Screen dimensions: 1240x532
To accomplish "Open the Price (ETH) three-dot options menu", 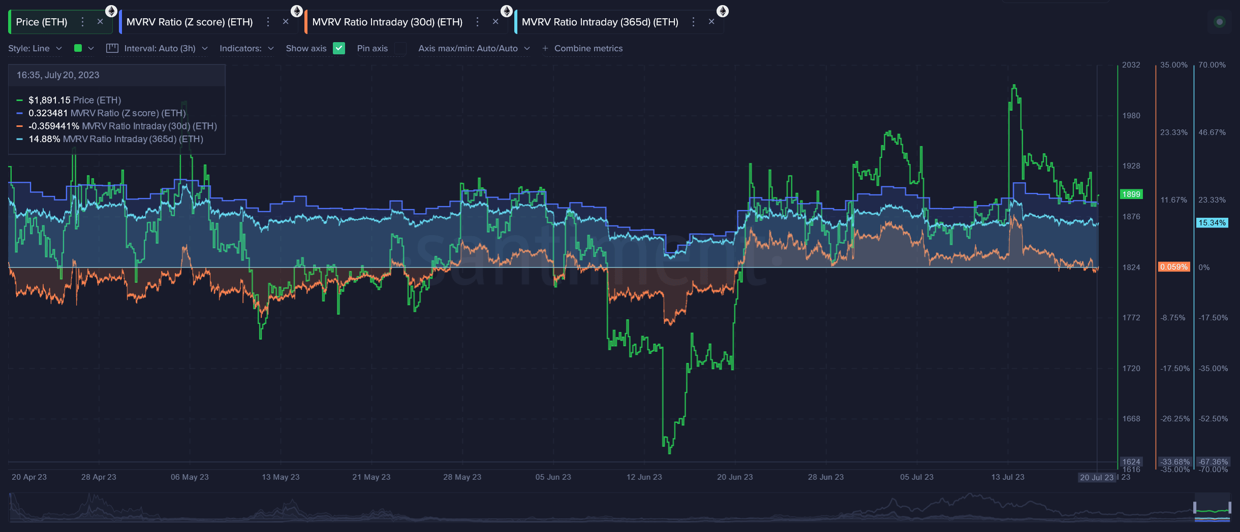I will point(82,22).
